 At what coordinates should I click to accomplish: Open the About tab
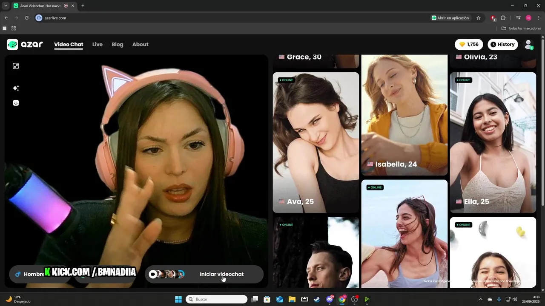[141, 44]
